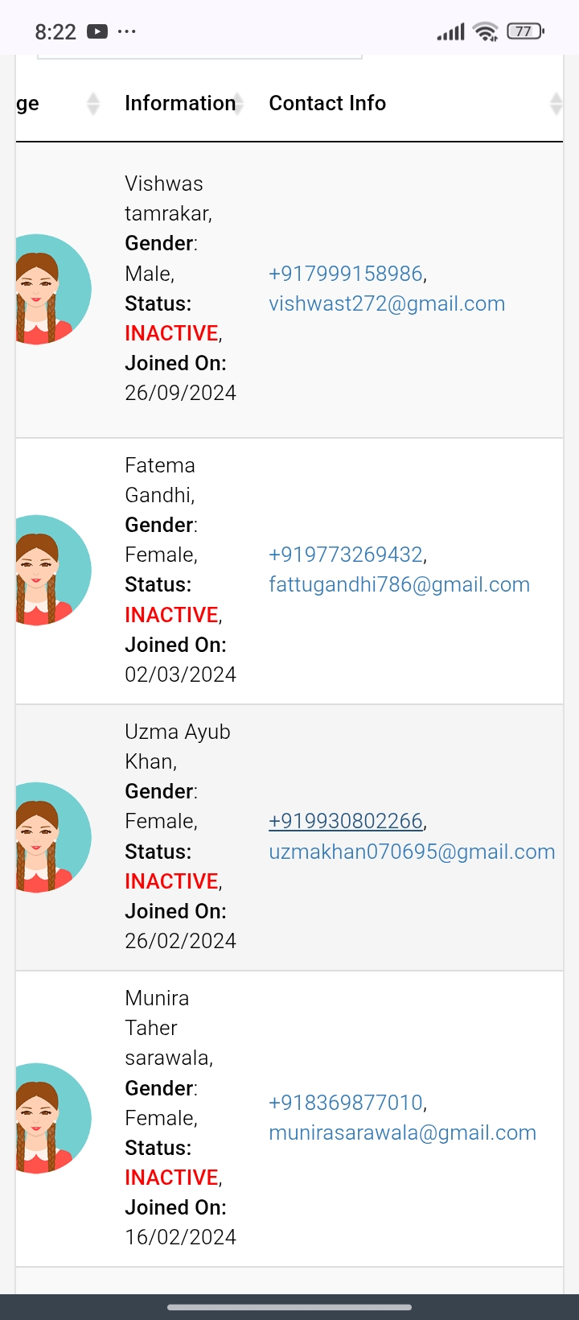Image resolution: width=579 pixels, height=1320 pixels.
Task: Sort by the Contact Info column arrows
Action: click(x=556, y=104)
